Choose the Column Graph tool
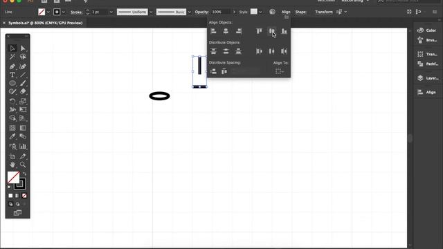Viewport: 443px width, 249px height. [23, 146]
